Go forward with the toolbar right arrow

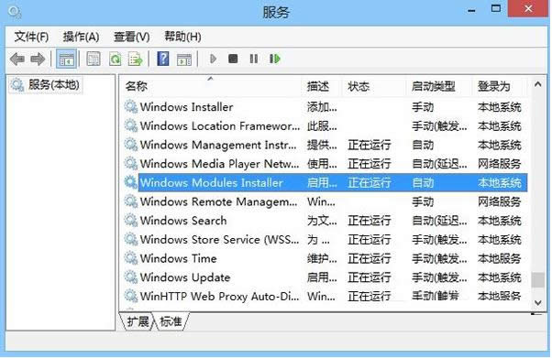pos(38,60)
